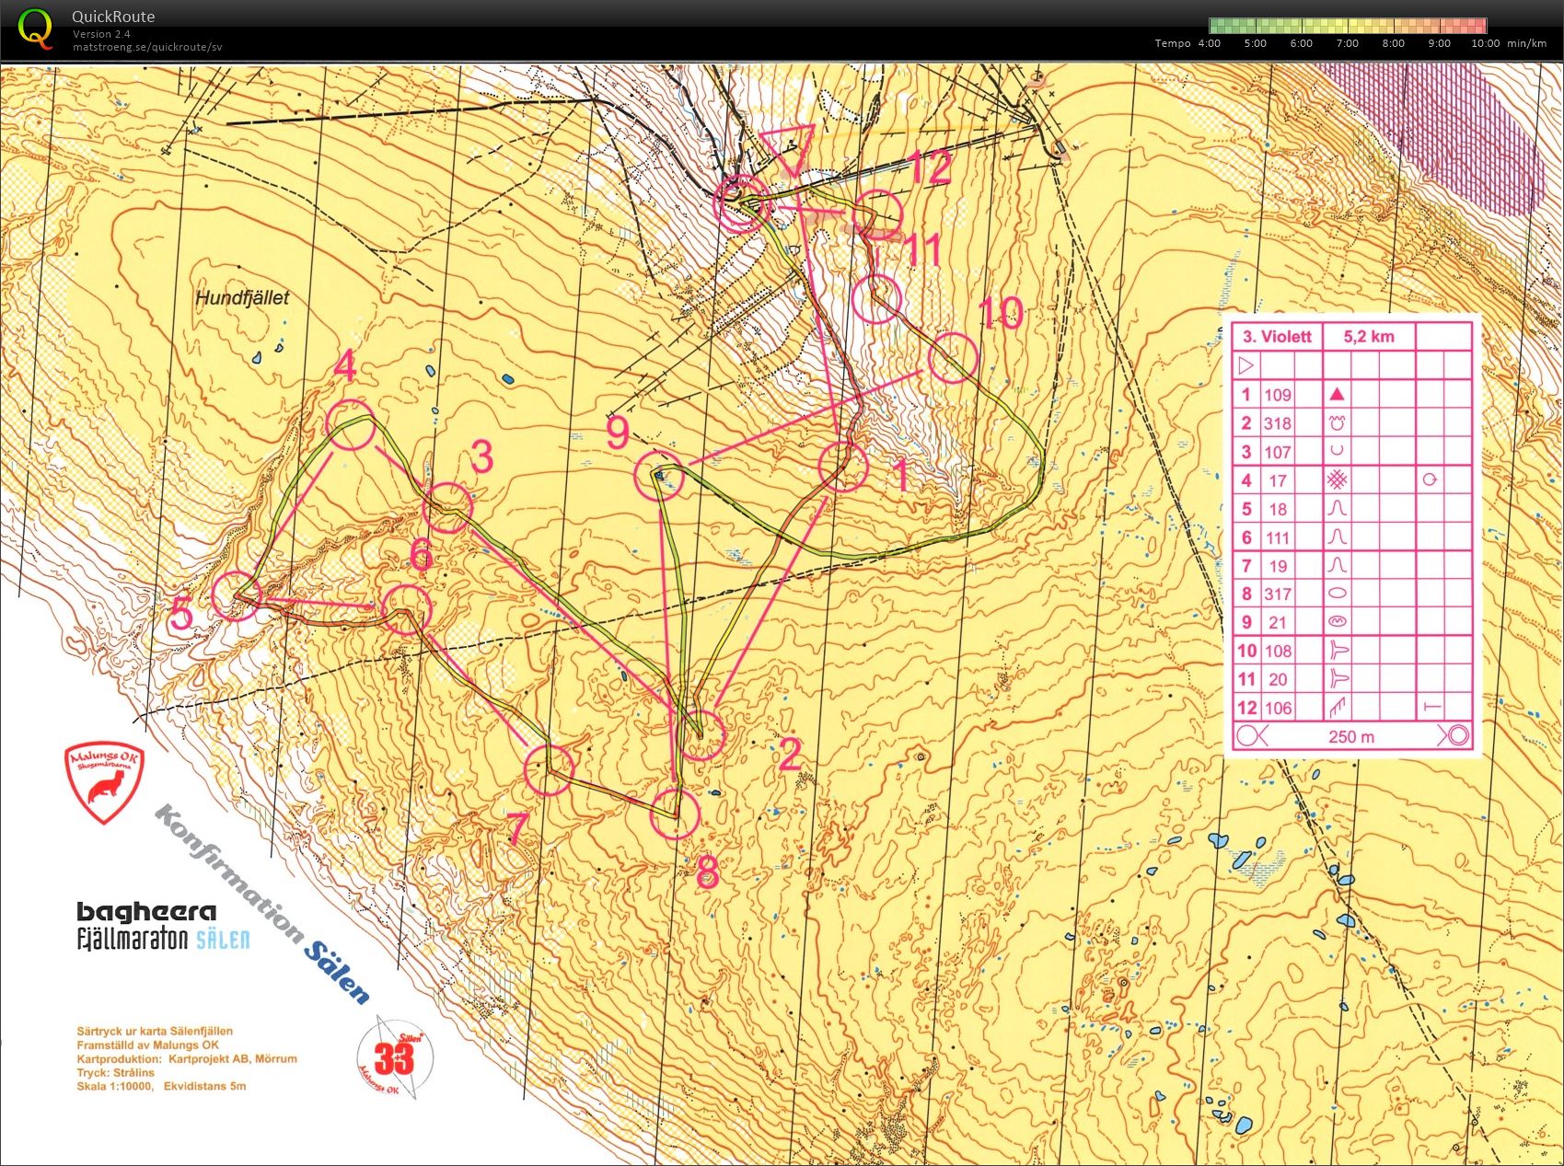Click the ellipse symbol in description row 8
This screenshot has width=1564, height=1166.
[x=1337, y=594]
